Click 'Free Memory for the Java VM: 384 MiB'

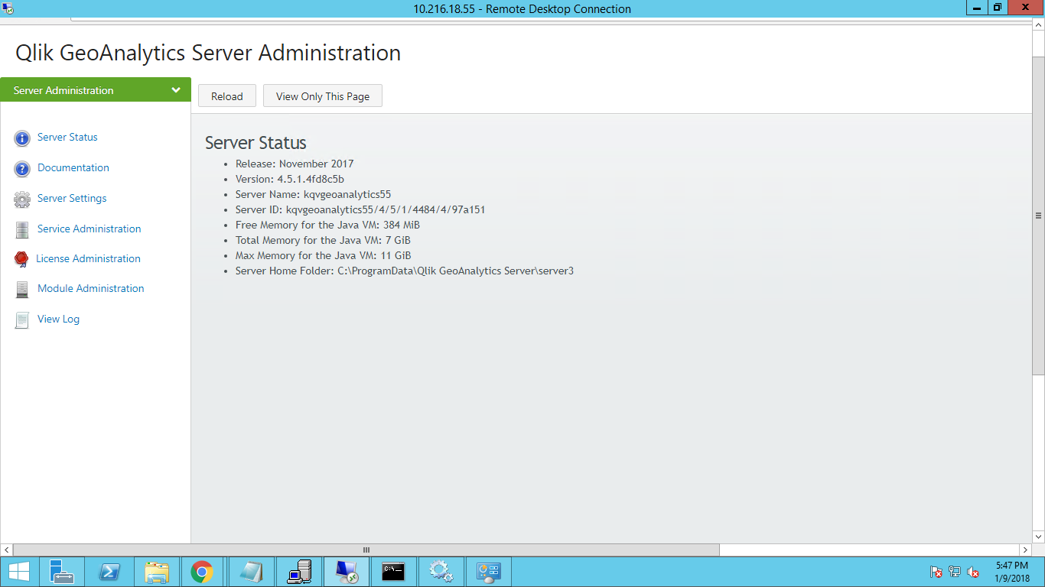(x=327, y=225)
